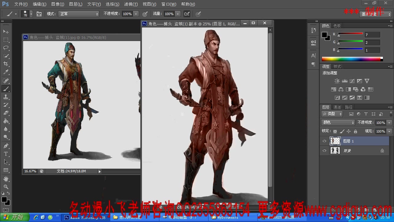
Task: Swap foreground and background colors
Action: point(8,193)
